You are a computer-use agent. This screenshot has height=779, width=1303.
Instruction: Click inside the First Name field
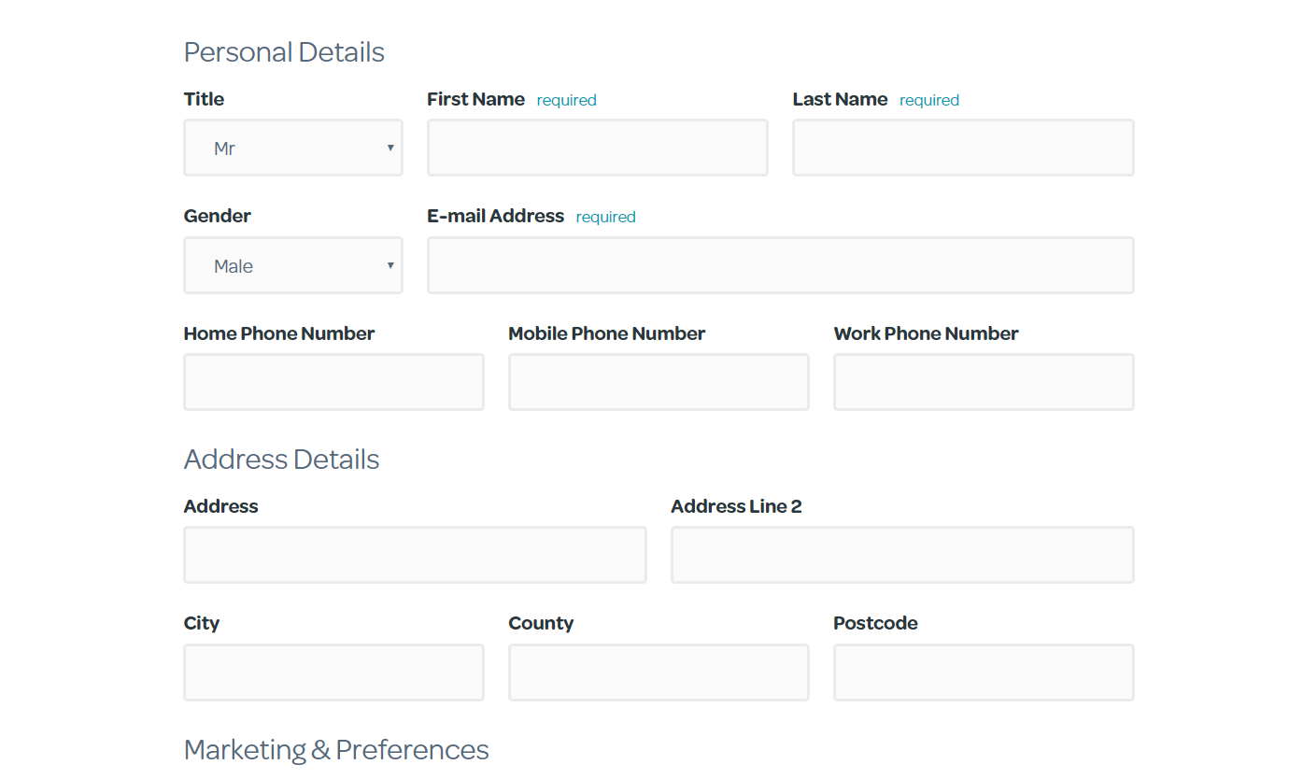click(x=597, y=148)
